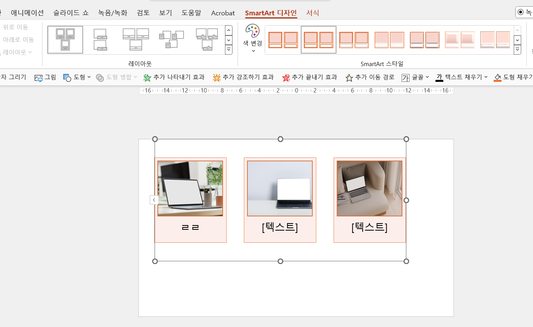Open the 도형 shapes dropdown
The width and height of the screenshot is (533, 327).
[x=77, y=77]
